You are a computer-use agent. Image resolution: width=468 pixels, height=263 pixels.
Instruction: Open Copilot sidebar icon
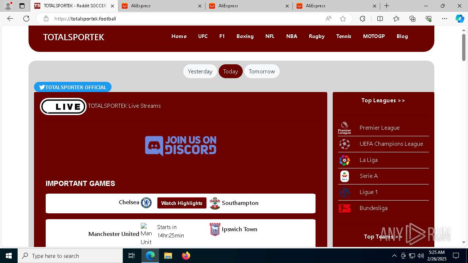[460, 19]
